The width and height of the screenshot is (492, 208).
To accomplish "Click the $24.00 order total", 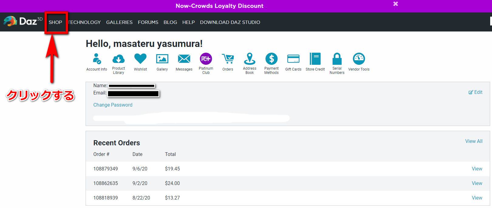I will click(x=172, y=183).
